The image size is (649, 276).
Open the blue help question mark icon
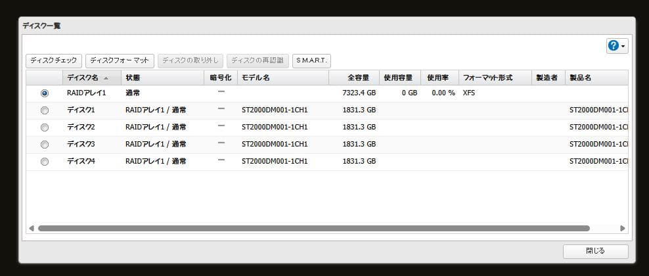coord(614,45)
